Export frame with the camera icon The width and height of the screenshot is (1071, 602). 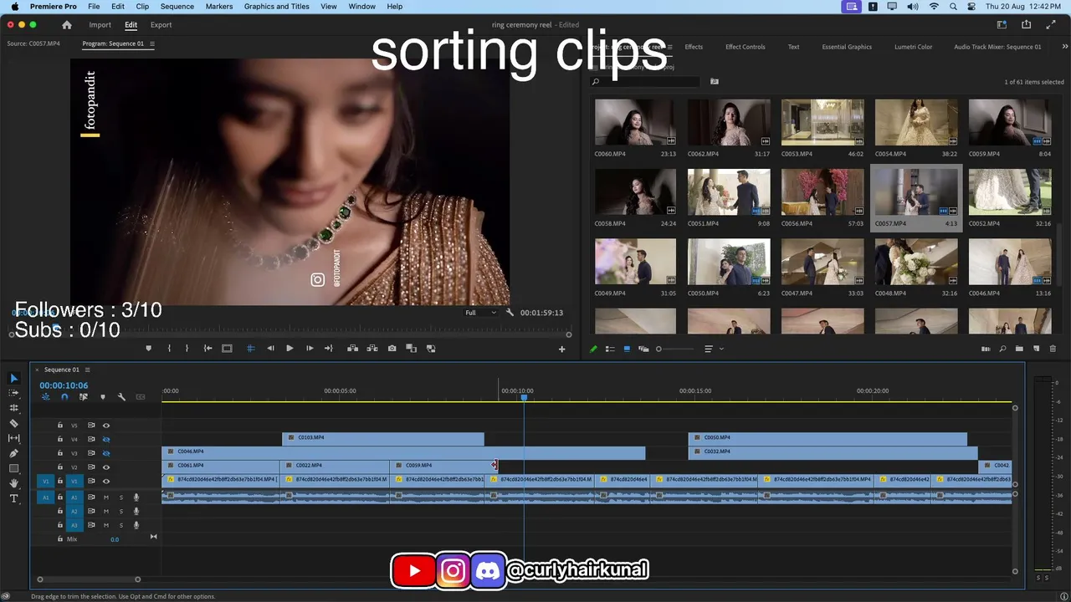coord(392,349)
